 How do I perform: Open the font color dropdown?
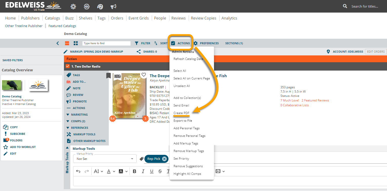111,171
